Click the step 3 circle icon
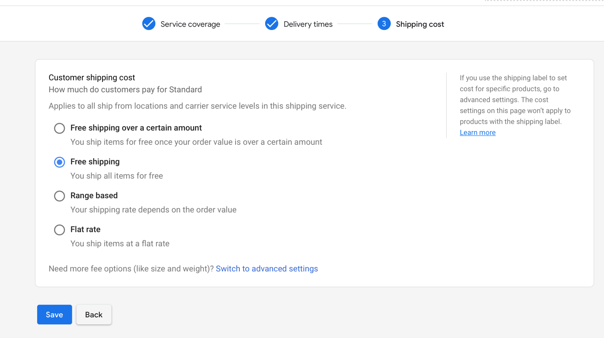The image size is (604, 338). [x=384, y=24]
